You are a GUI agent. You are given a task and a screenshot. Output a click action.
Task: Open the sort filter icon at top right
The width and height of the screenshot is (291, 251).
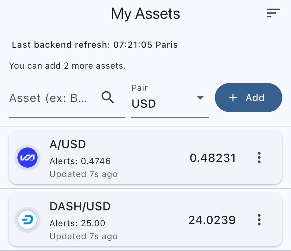click(x=273, y=13)
